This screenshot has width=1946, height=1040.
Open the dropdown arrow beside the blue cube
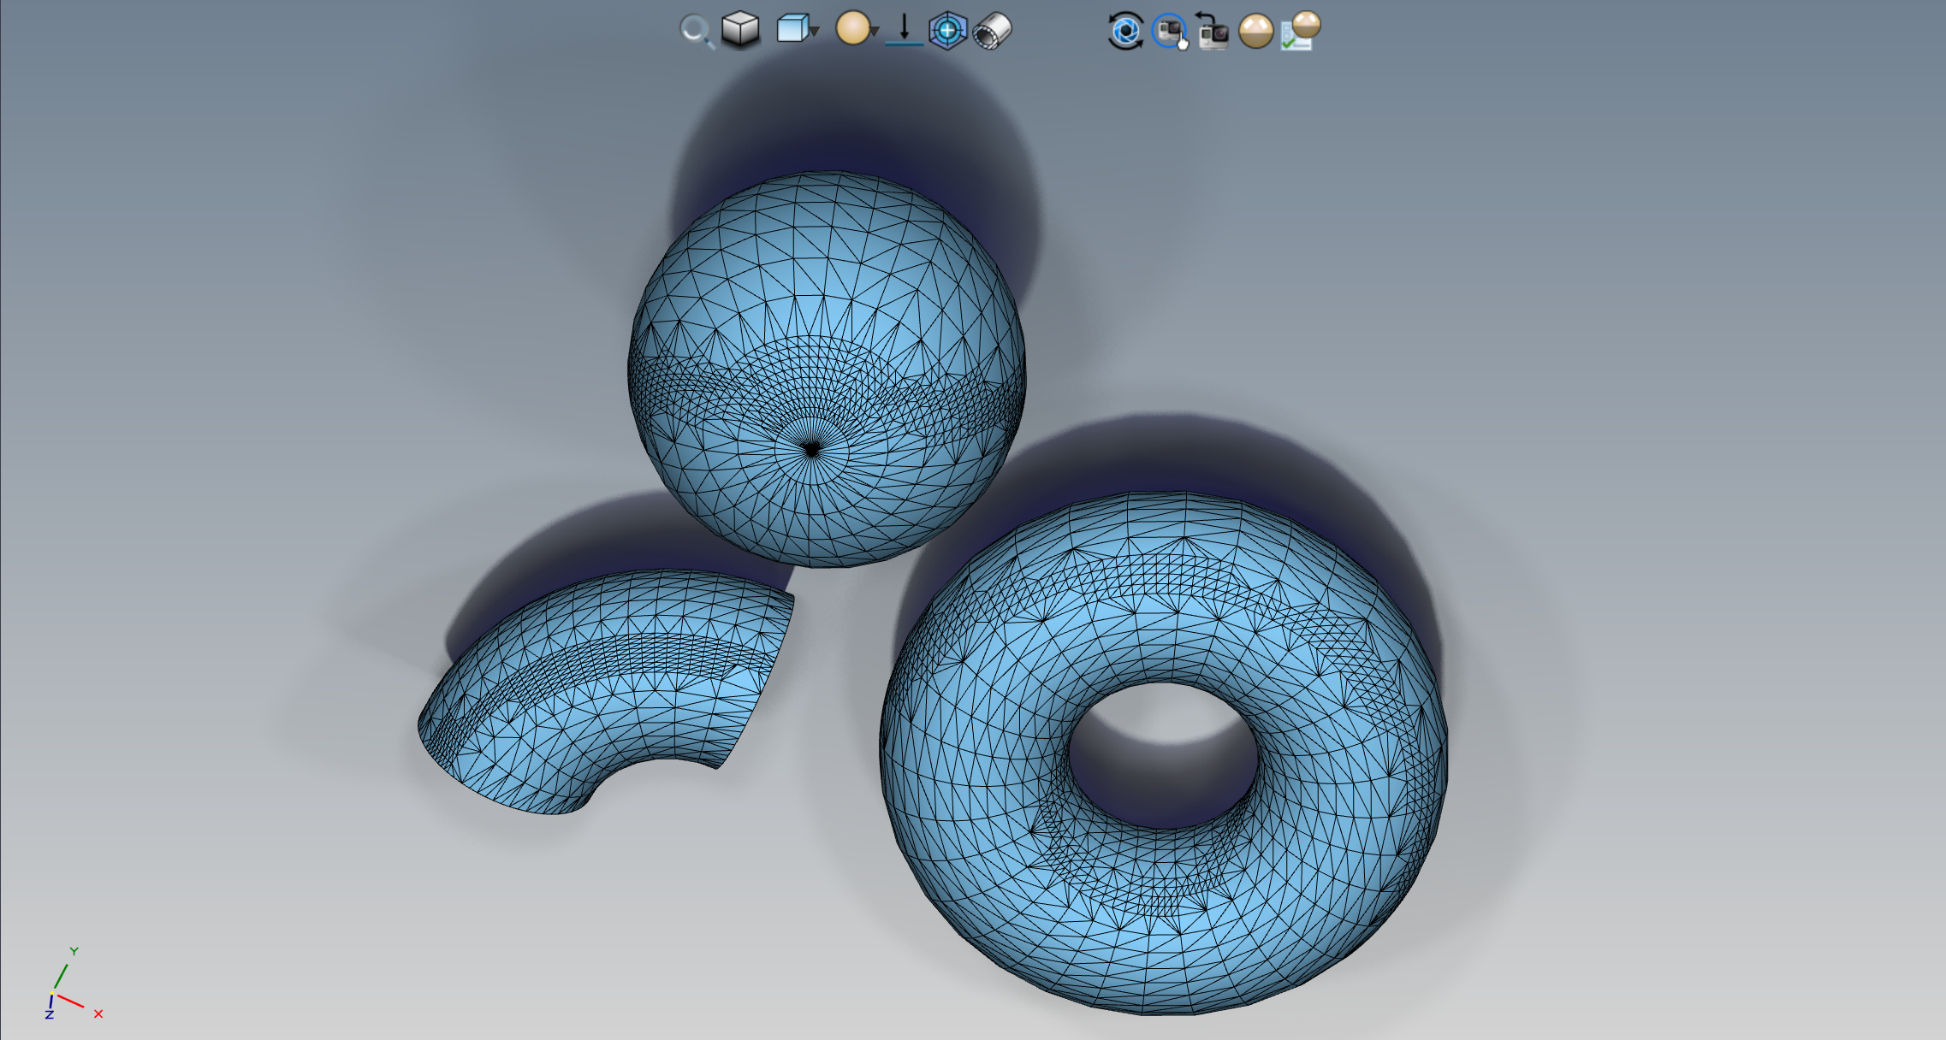816,32
